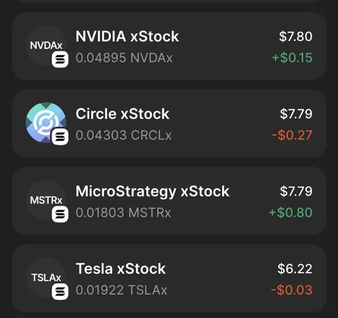Tap the $6.22 Tesla value

[x=295, y=269]
